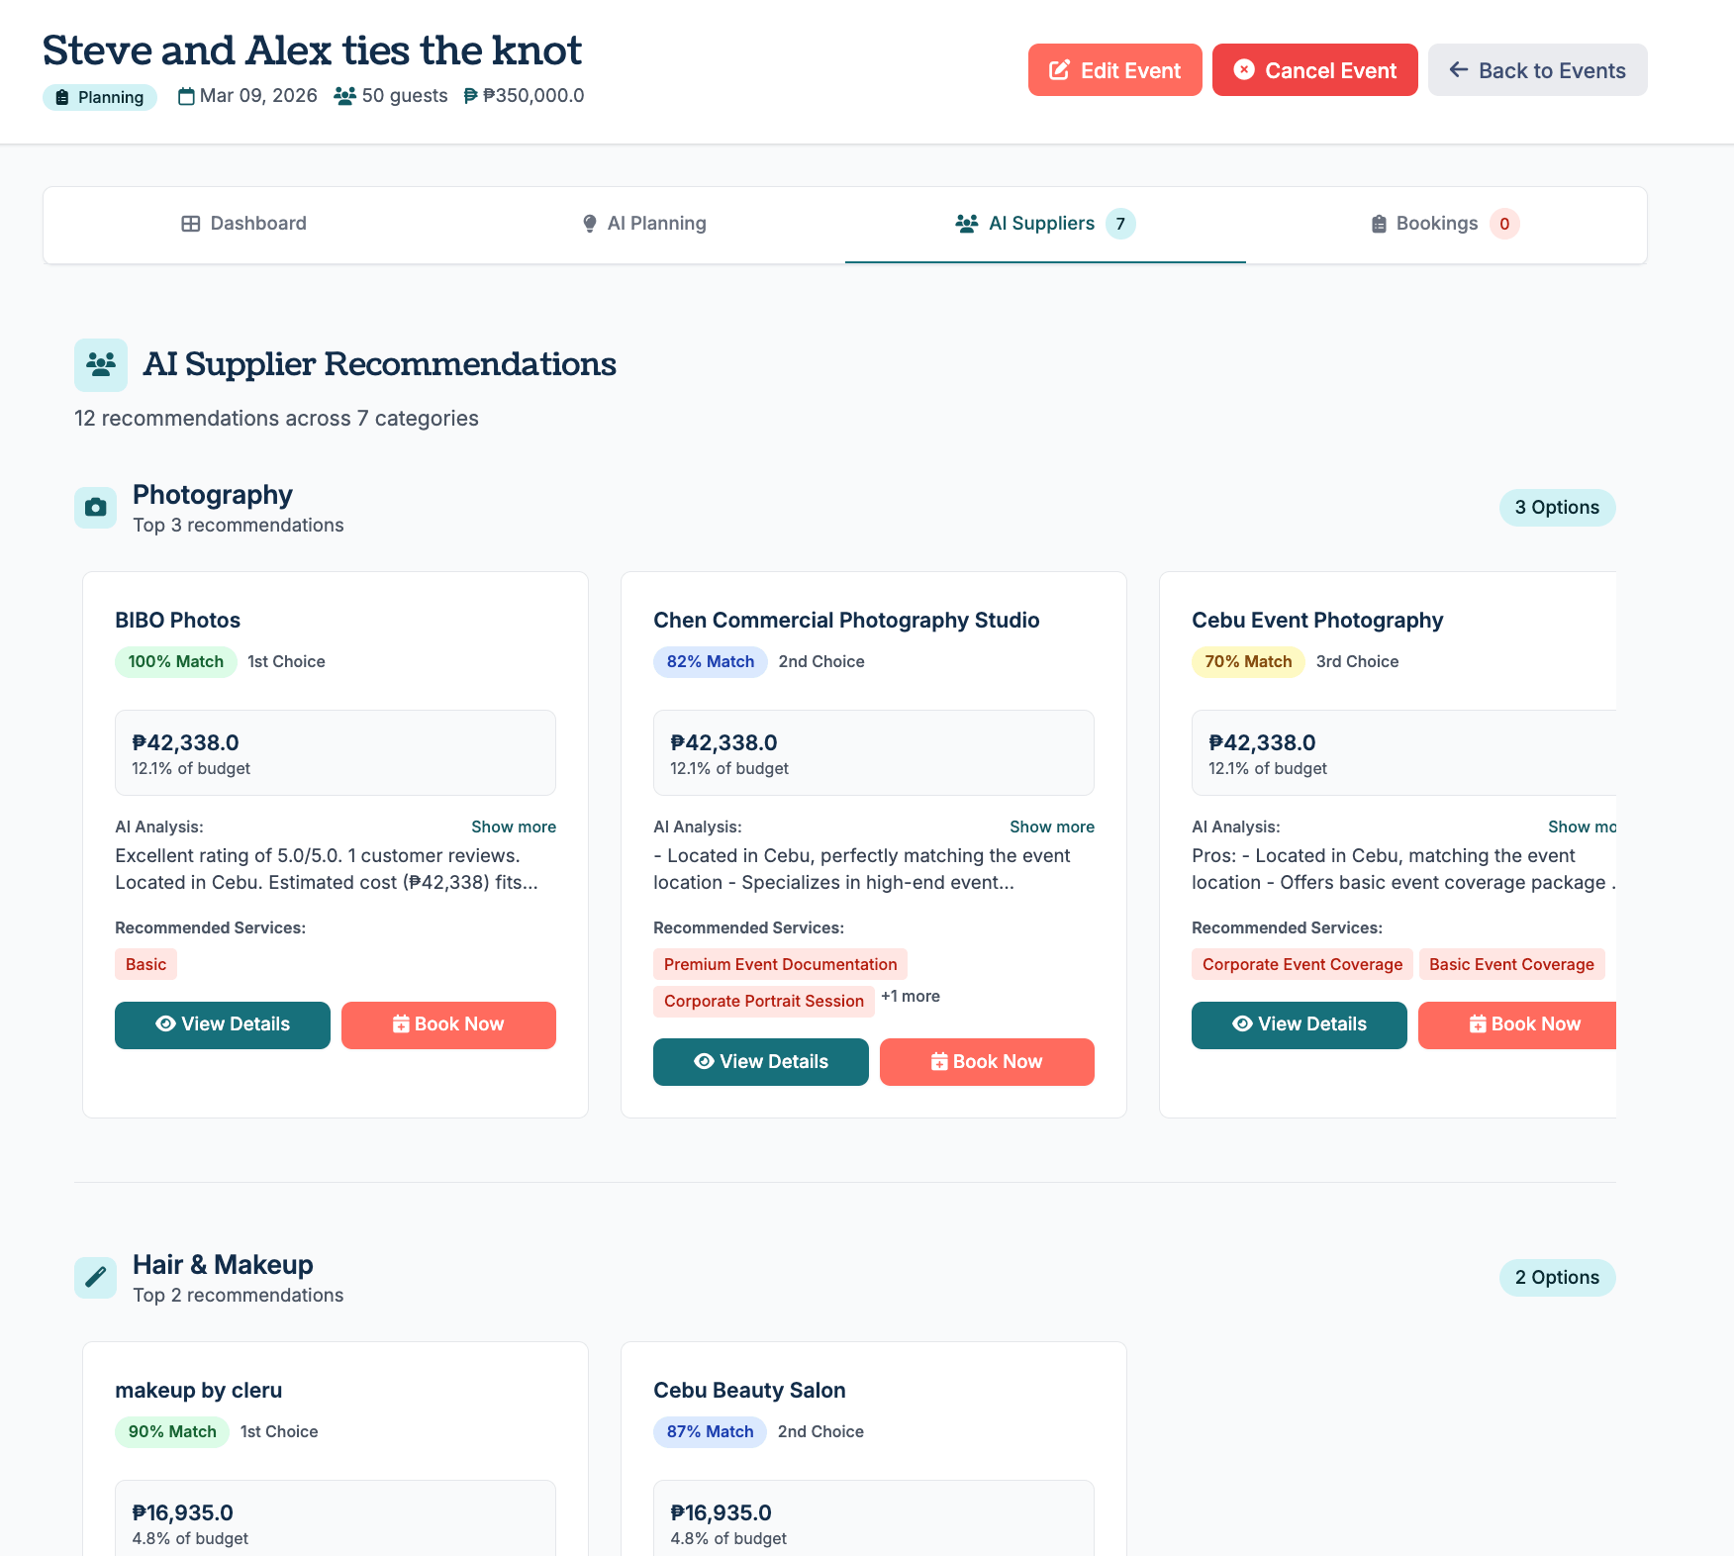Click the peso icon beside ₱350,000.0
This screenshot has height=1556, width=1734.
coord(472,95)
